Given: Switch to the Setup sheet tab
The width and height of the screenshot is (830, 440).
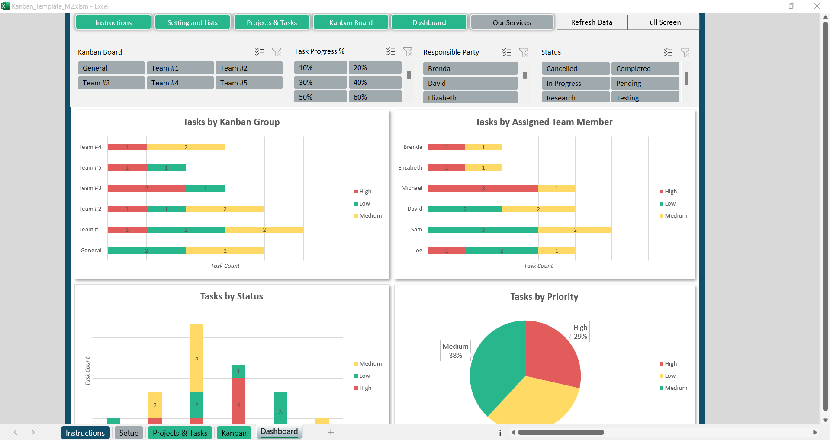Looking at the screenshot, I should [x=129, y=432].
